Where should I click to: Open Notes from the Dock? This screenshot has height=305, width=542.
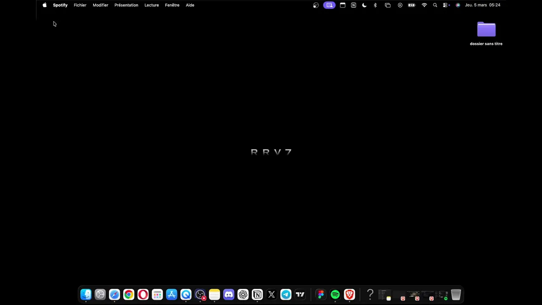[214, 294]
